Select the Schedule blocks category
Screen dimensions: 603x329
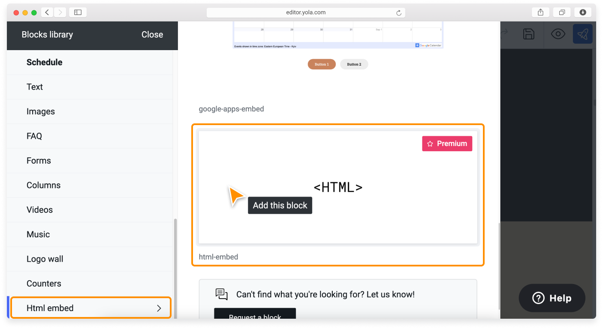44,62
